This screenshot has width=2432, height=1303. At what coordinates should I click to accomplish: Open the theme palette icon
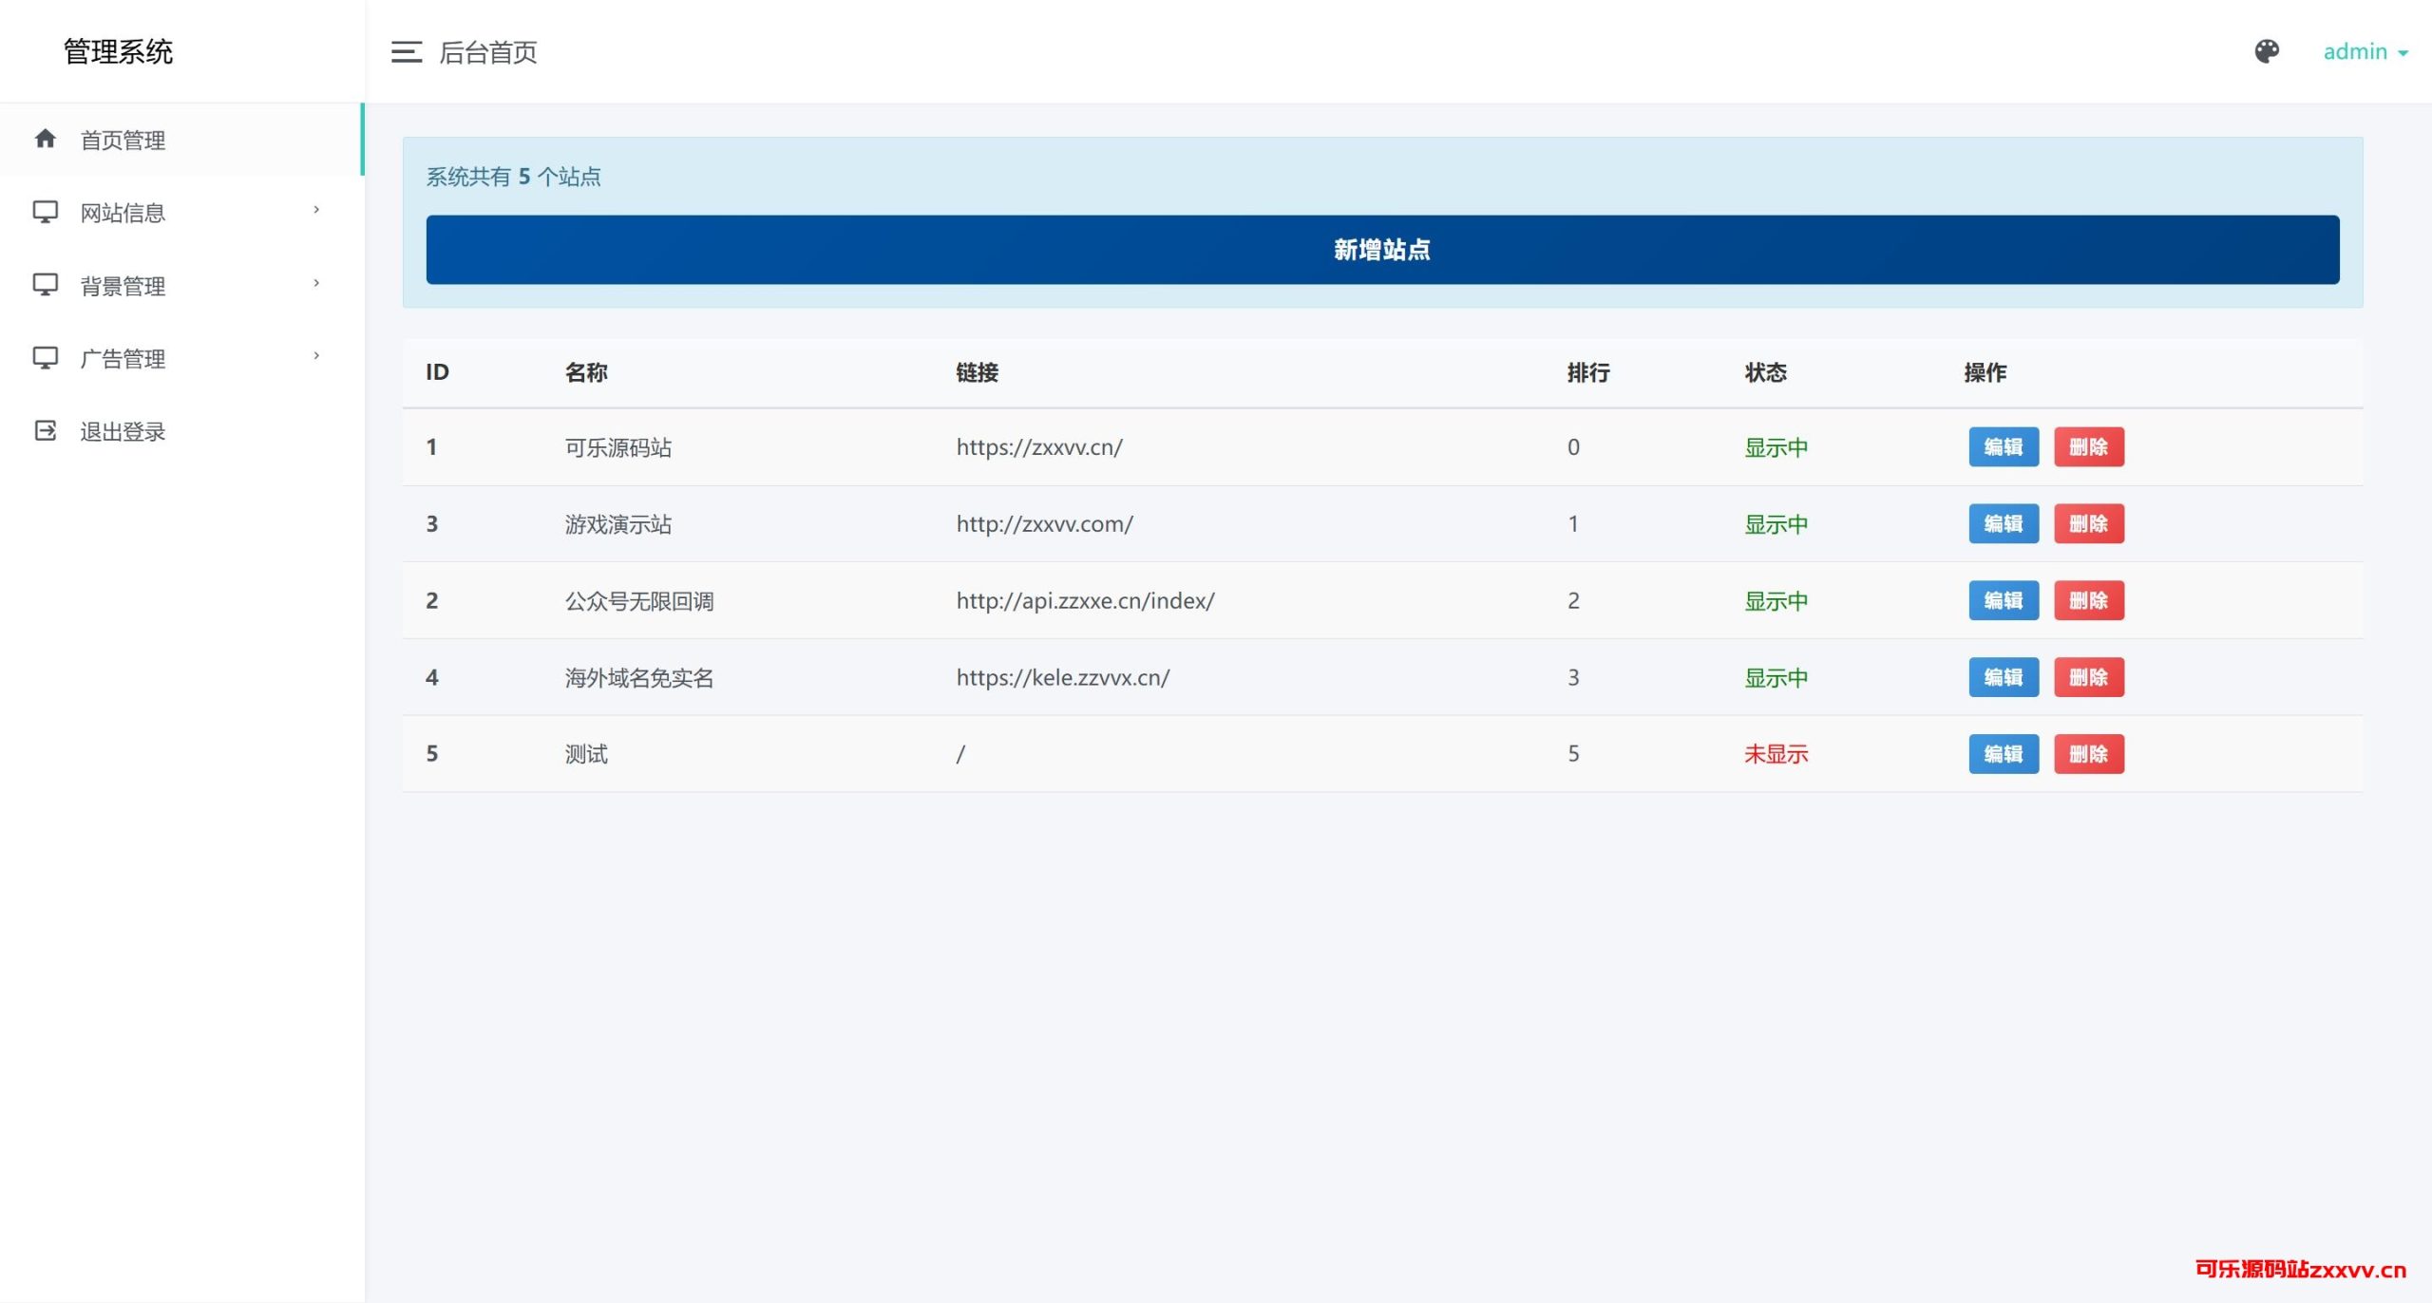(2267, 51)
